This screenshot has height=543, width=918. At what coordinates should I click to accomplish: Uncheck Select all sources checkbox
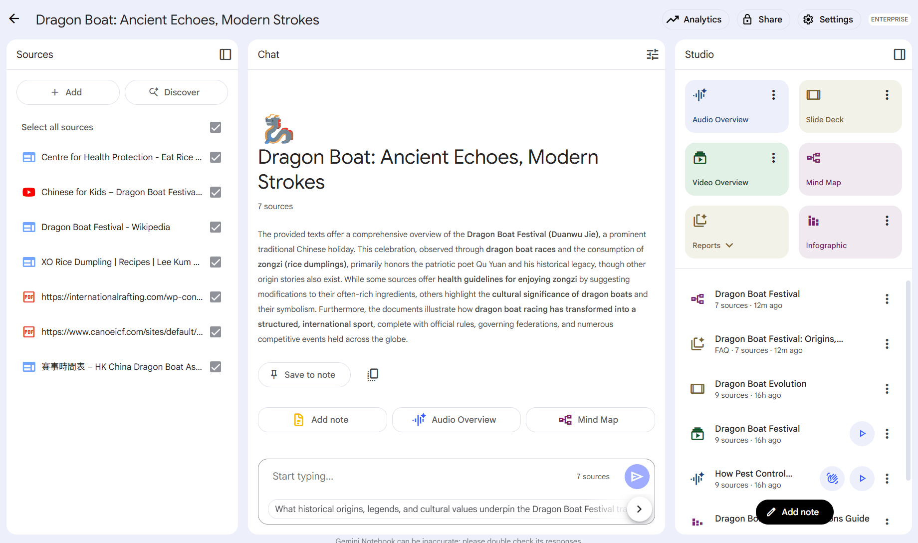tap(216, 127)
